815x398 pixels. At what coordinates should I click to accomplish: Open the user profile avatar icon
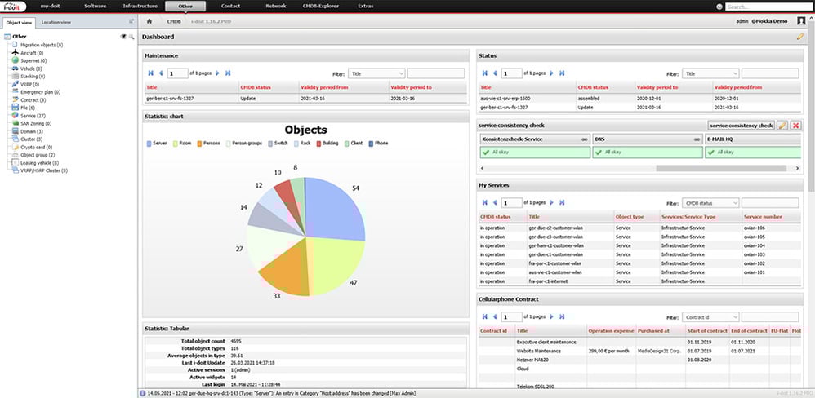click(801, 21)
